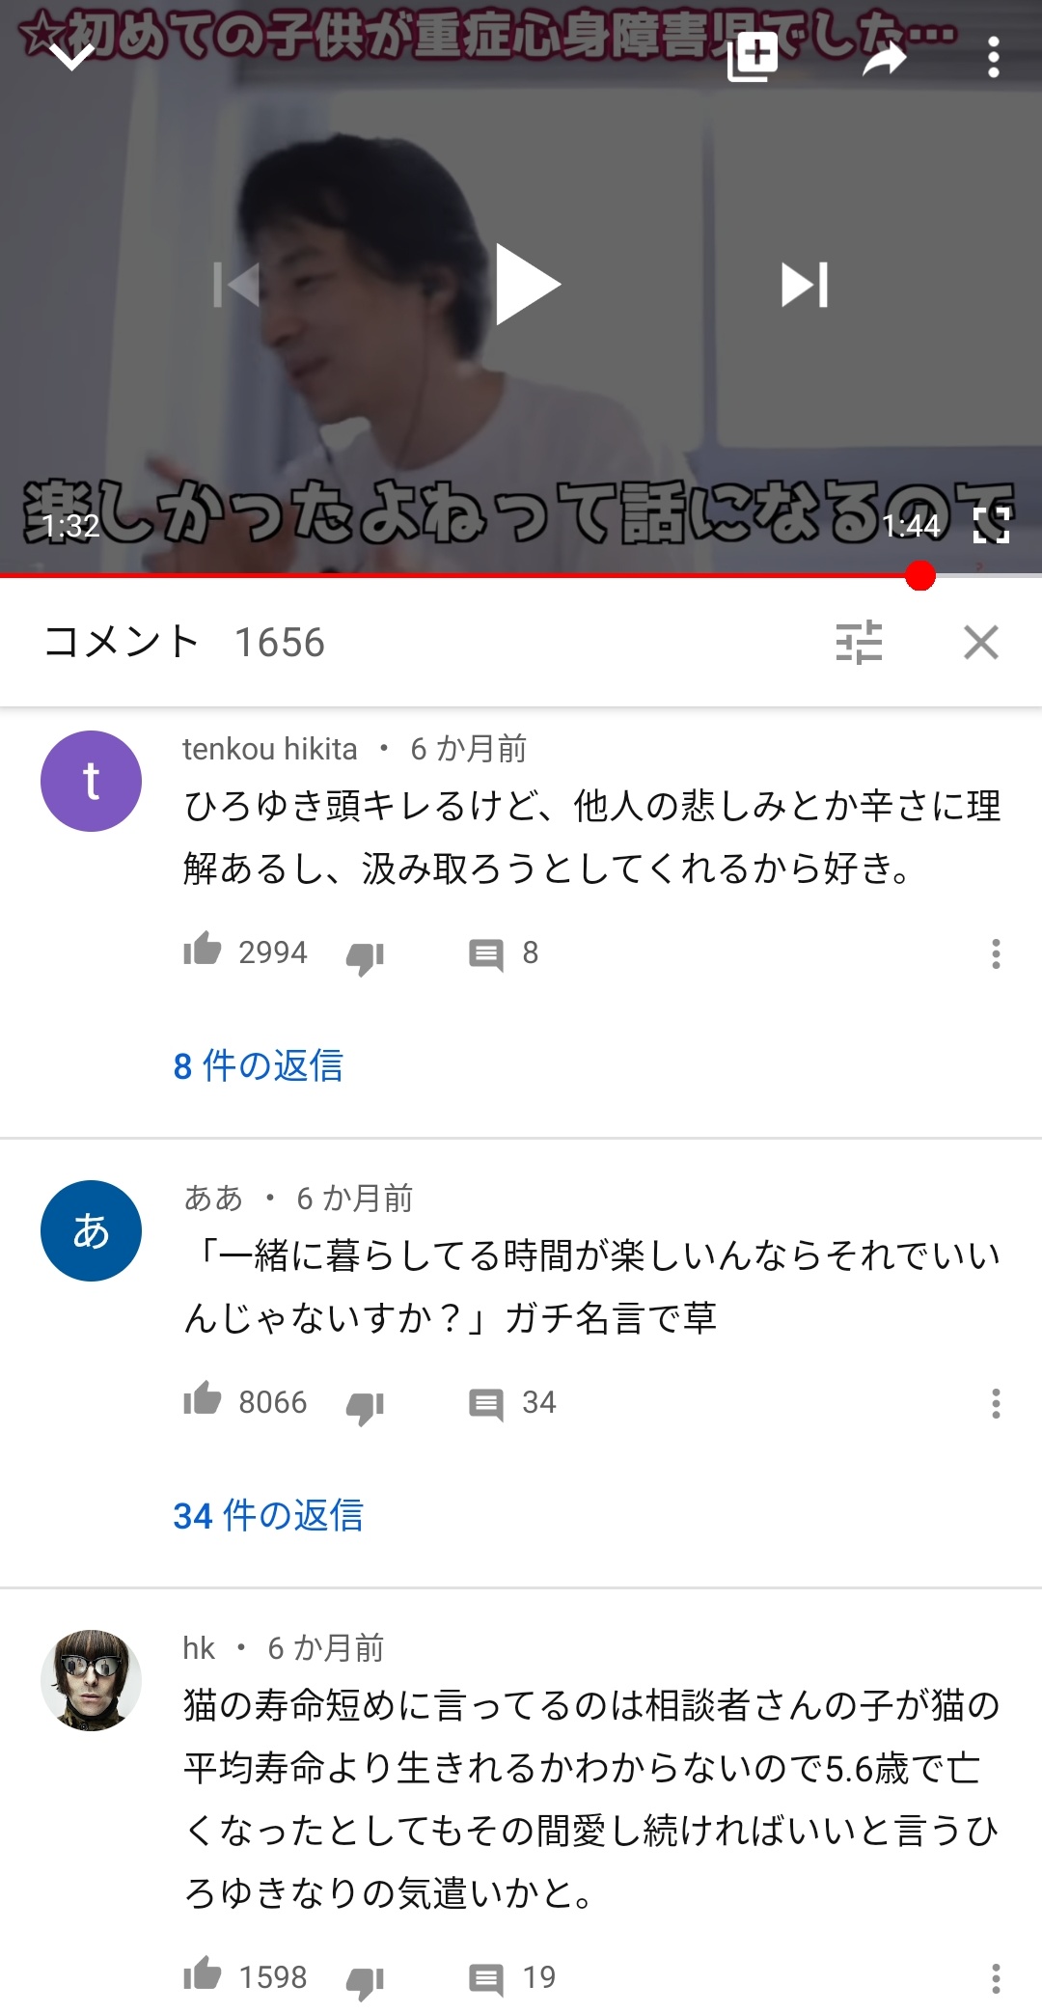Viewport: 1042px width, 2013px height.
Task: Open the comment sort options icon
Action: coord(859,642)
